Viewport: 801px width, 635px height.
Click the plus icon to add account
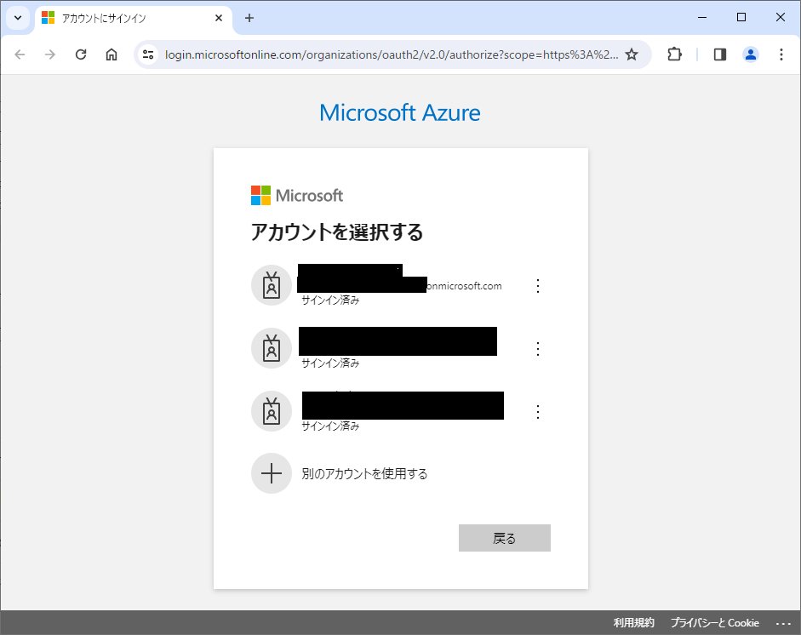click(272, 473)
